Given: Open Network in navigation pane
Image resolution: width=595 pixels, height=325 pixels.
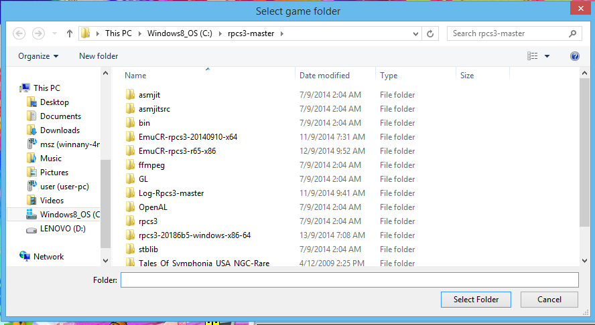Looking at the screenshot, I should [48, 257].
